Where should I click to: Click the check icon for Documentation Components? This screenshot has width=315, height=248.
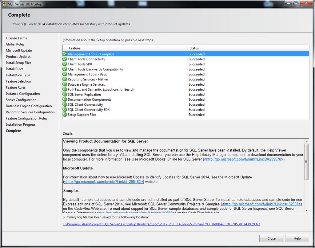coord(65,100)
